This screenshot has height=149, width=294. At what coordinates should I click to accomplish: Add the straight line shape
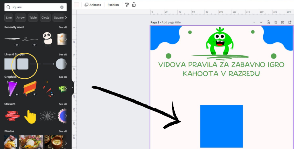36,64
